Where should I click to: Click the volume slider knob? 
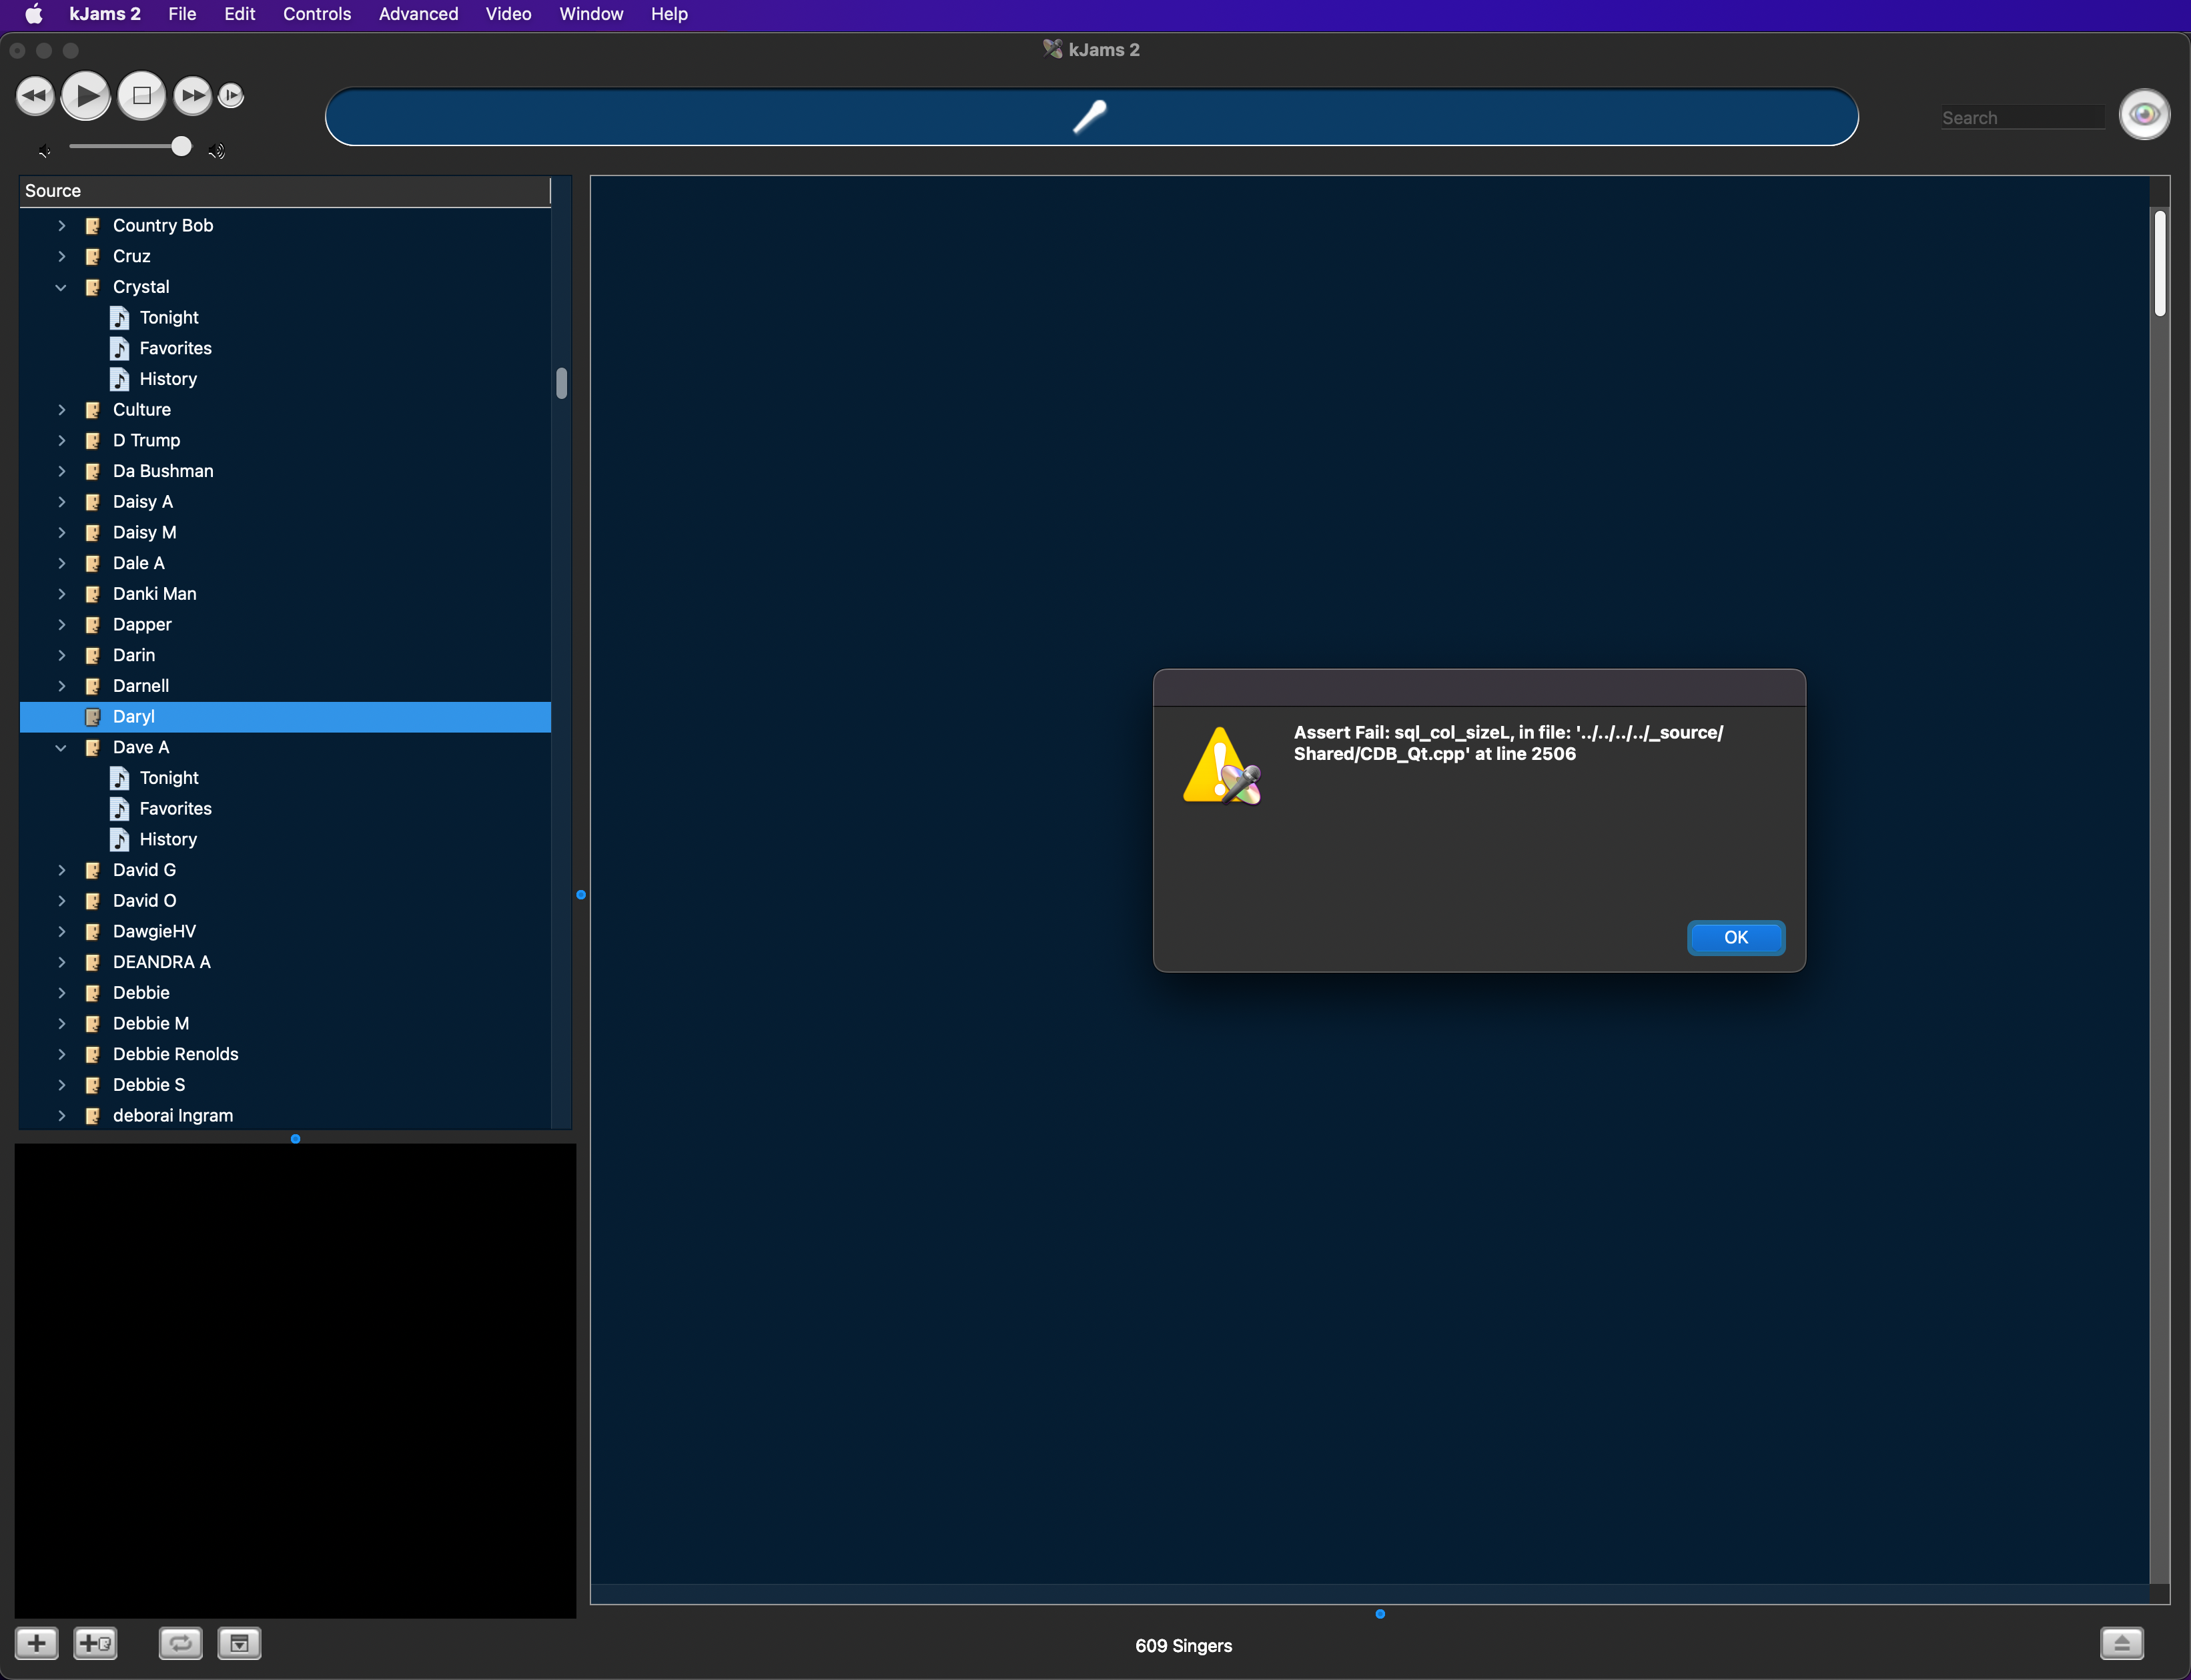[181, 147]
